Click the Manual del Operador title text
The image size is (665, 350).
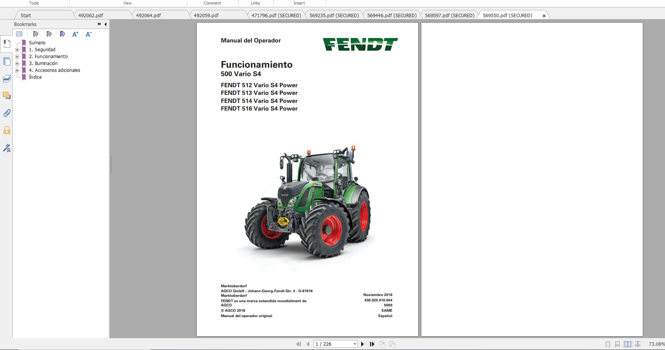pyautogui.click(x=251, y=41)
